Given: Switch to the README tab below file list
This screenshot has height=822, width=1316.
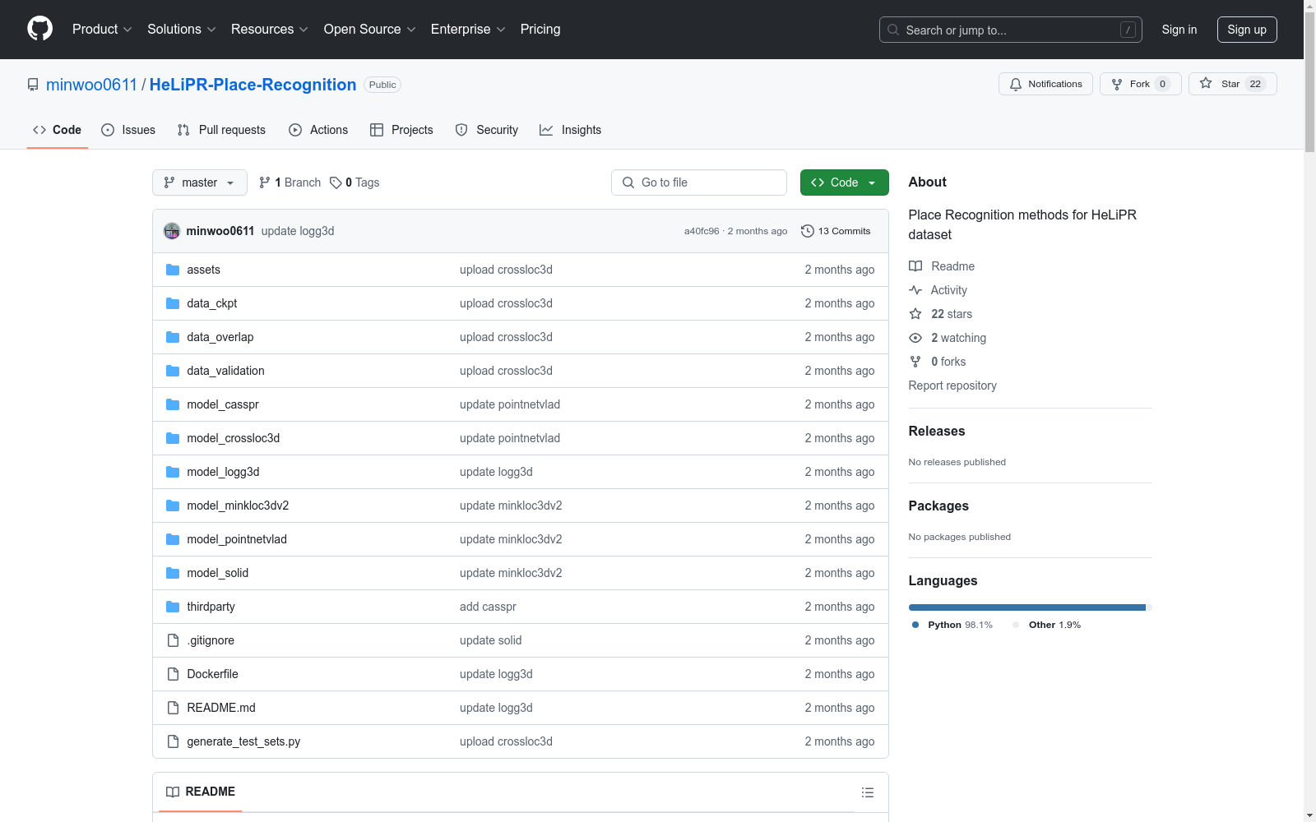Looking at the screenshot, I should [x=201, y=792].
